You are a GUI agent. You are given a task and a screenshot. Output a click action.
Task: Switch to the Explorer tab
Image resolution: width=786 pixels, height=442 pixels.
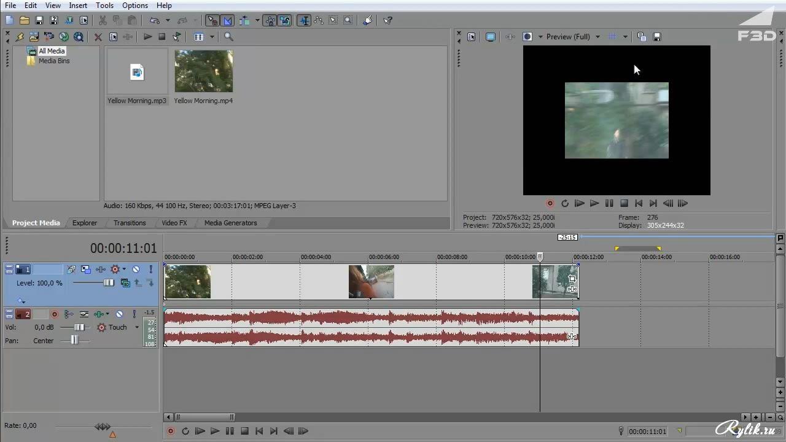(x=85, y=223)
